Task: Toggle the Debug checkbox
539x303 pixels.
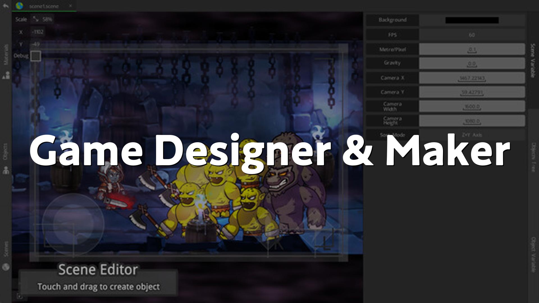Action: point(36,56)
